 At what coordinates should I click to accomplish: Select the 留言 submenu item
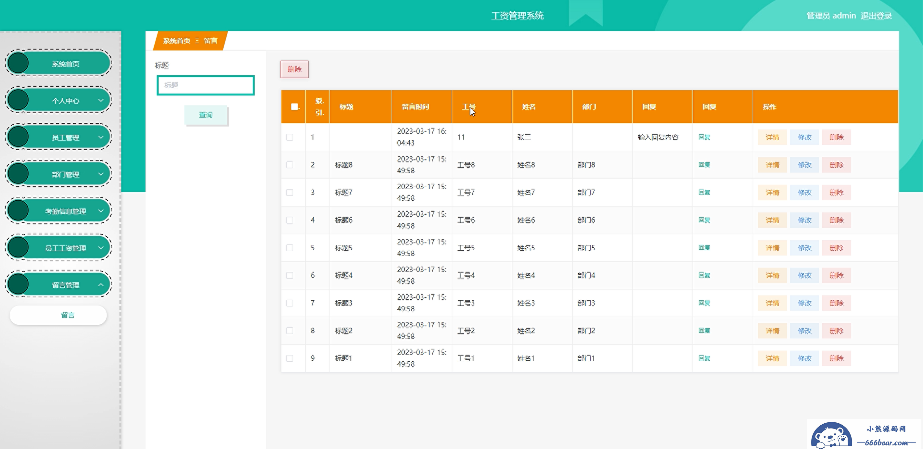[58, 315]
